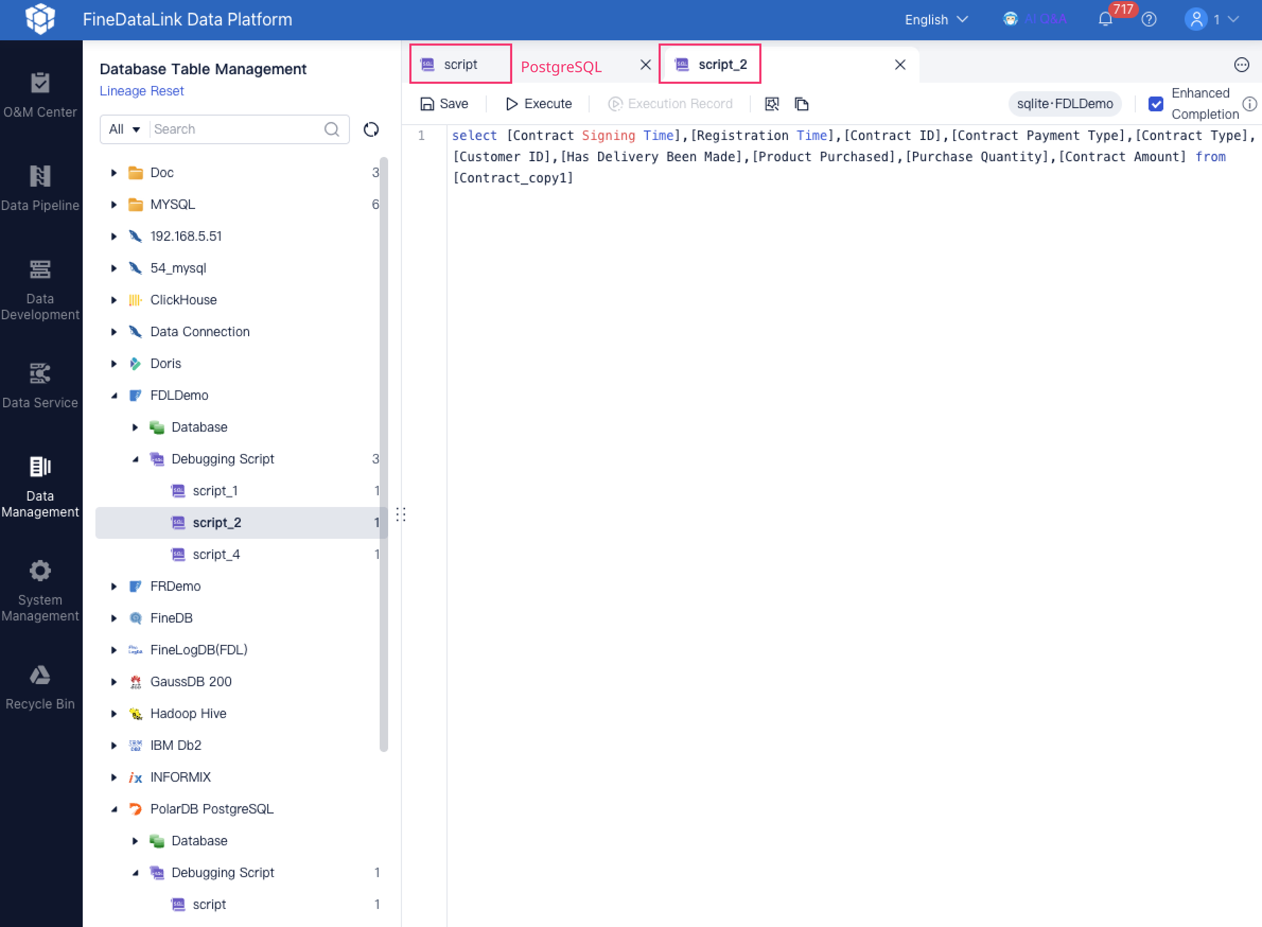The image size is (1262, 927).
Task: Select the Hadoop Hive connection
Action: 188,714
